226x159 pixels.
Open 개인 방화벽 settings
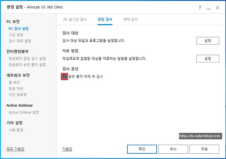[18, 95]
